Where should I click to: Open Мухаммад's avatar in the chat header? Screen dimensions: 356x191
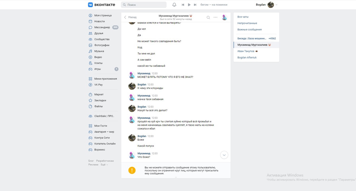[224, 17]
